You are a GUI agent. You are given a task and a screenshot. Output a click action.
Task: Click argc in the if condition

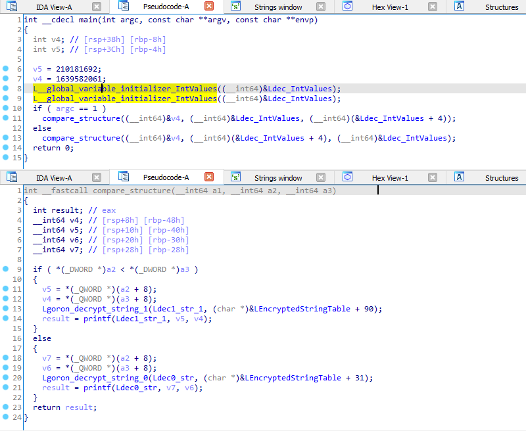click(x=65, y=108)
